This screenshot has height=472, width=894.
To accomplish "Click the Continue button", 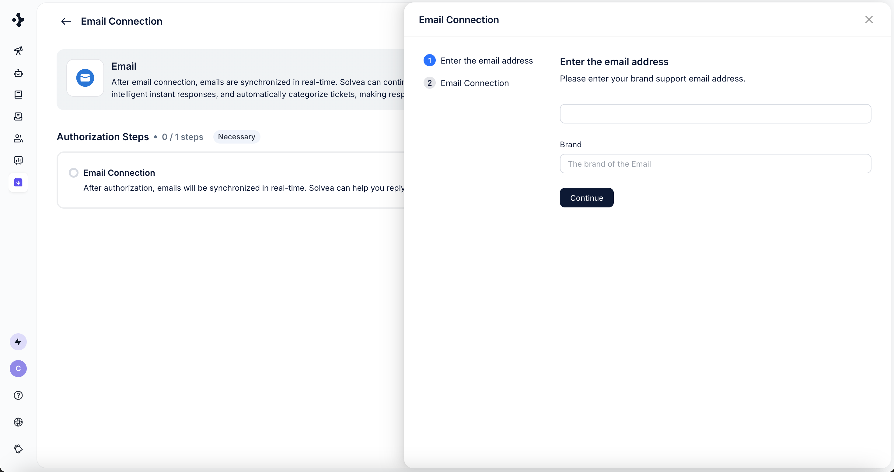I will [x=586, y=198].
